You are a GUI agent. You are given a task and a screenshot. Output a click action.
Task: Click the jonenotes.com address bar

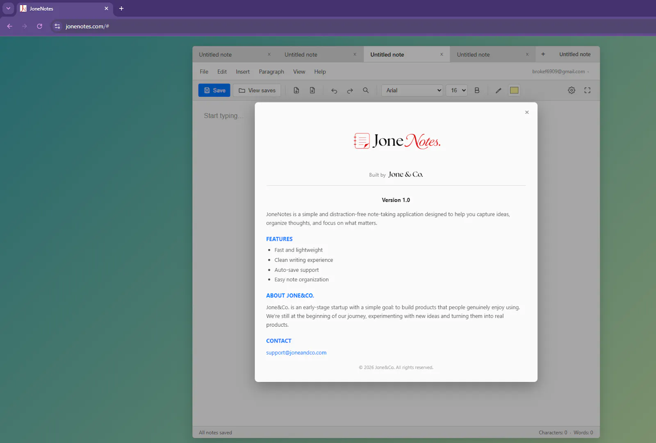point(353,26)
